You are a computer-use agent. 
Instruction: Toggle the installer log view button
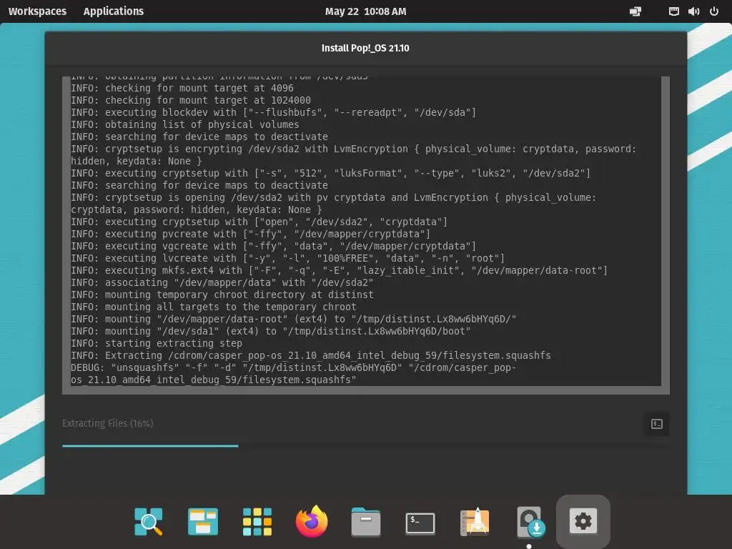[x=656, y=424]
